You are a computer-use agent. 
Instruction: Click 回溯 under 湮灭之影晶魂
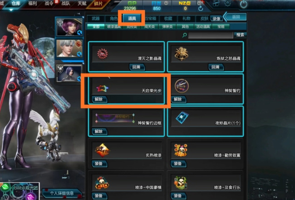pyautogui.click(x=137, y=67)
